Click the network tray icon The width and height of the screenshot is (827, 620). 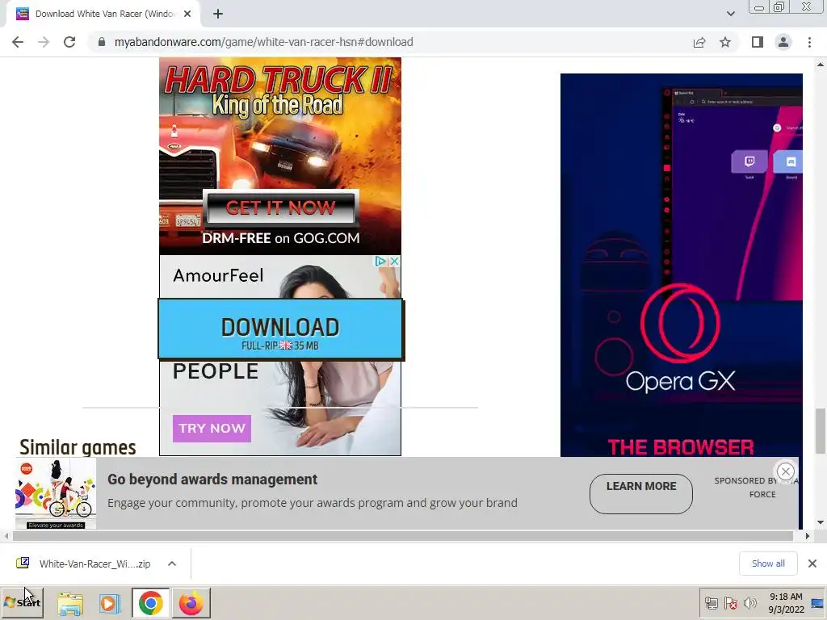[711, 603]
